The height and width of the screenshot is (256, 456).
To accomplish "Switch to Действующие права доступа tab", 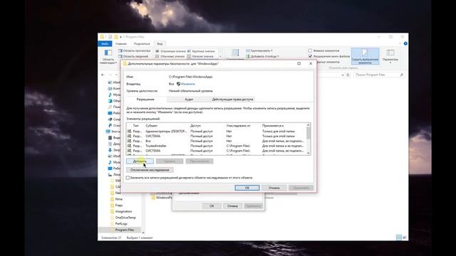I will click(x=233, y=100).
